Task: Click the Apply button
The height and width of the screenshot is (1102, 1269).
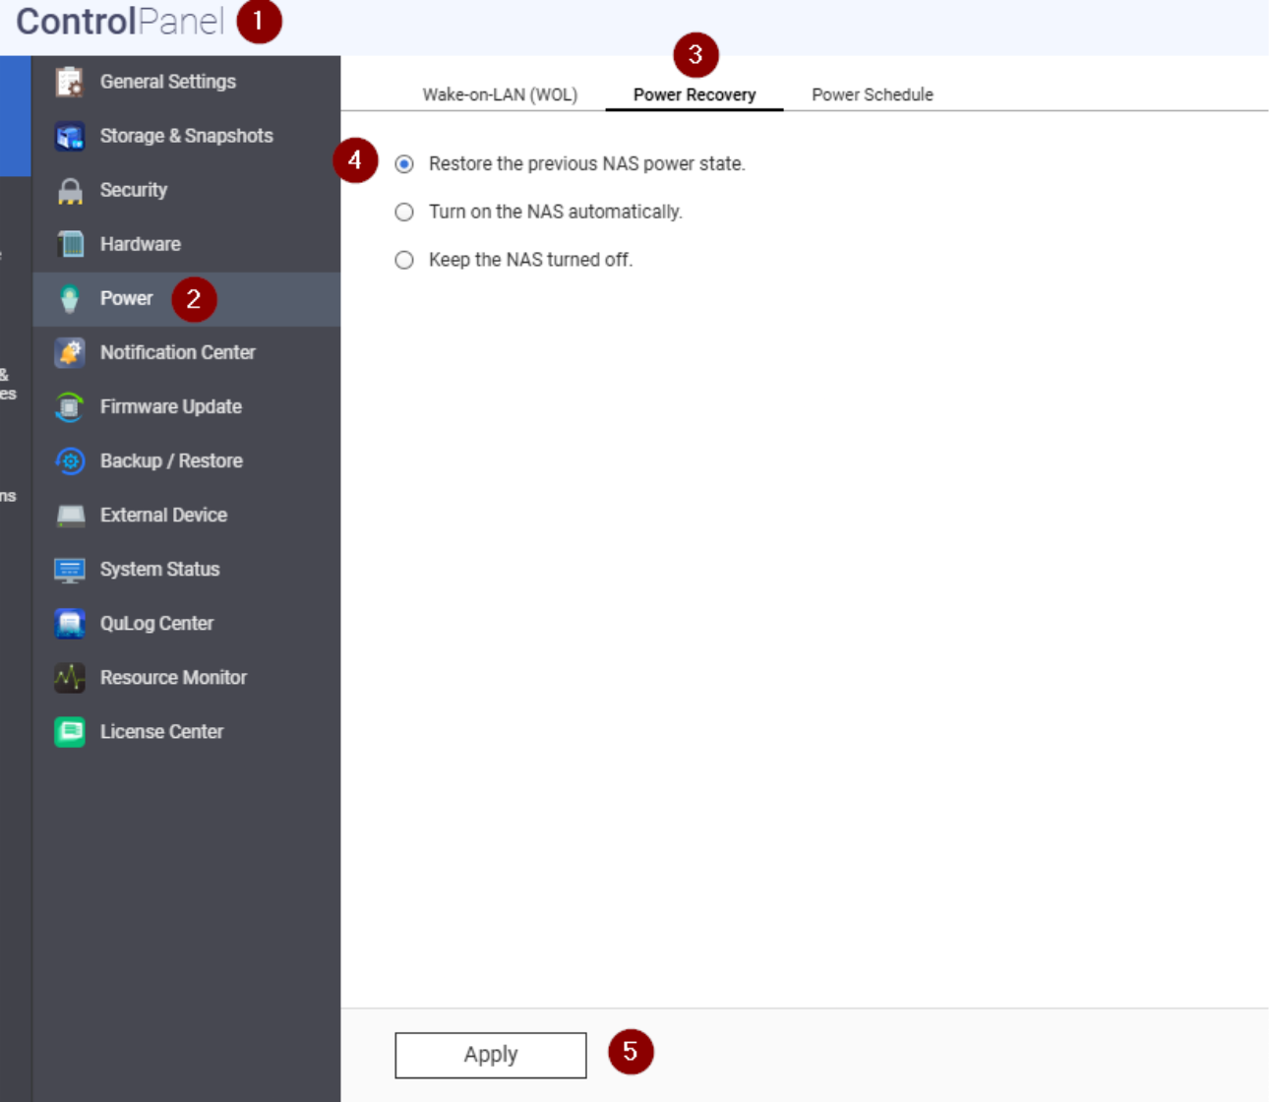Action: pos(491,1055)
